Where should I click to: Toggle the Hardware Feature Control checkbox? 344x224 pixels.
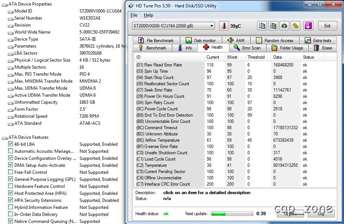(x=10, y=186)
